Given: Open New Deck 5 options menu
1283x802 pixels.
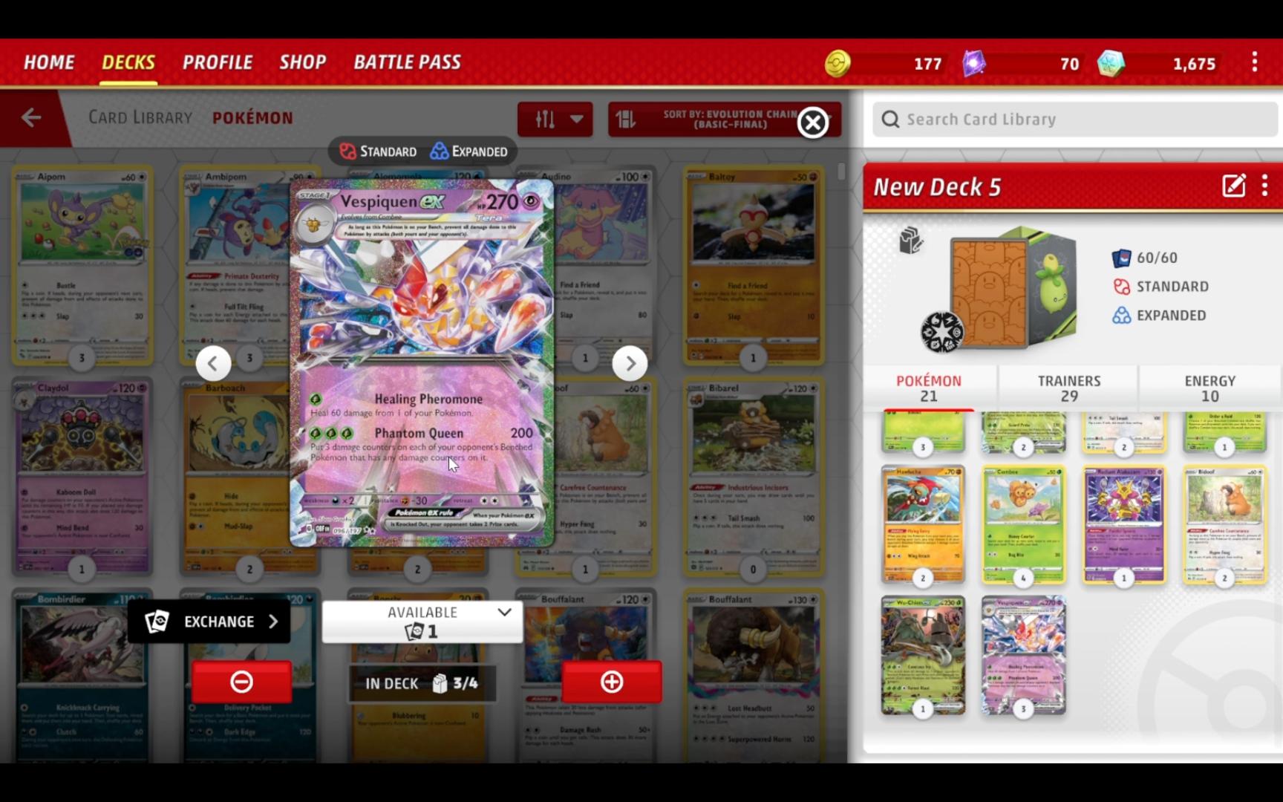Looking at the screenshot, I should click(1265, 186).
